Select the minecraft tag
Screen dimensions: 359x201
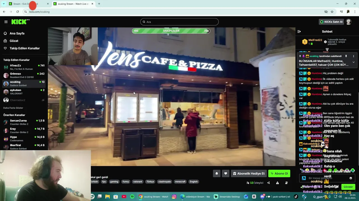[x=180, y=181]
